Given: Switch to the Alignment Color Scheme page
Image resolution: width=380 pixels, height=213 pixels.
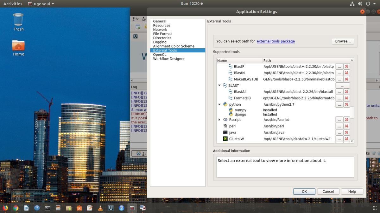Looking at the screenshot, I should pyautogui.click(x=174, y=46).
